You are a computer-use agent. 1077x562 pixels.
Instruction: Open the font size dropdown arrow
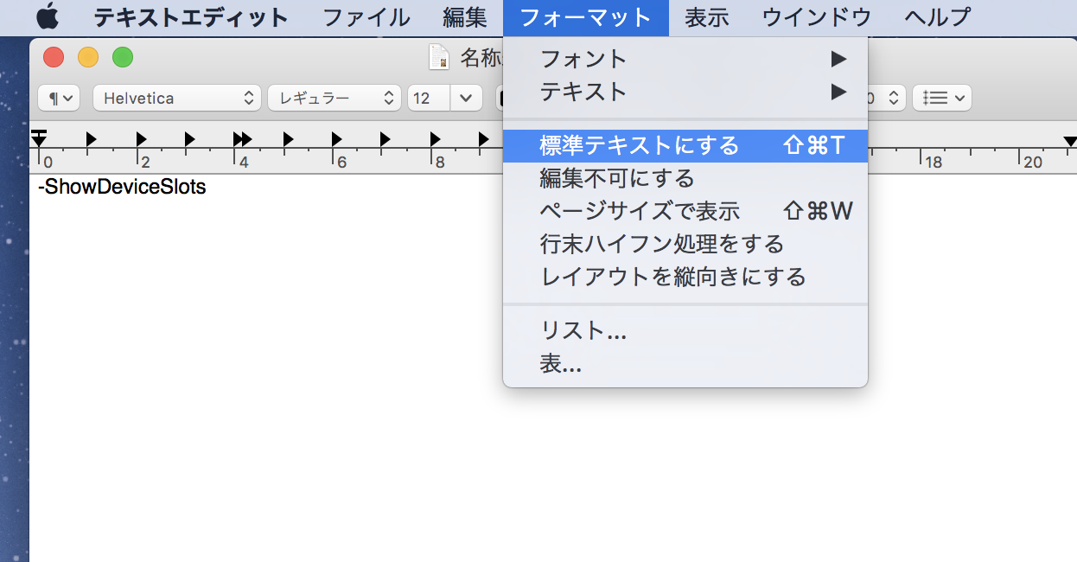click(x=467, y=98)
